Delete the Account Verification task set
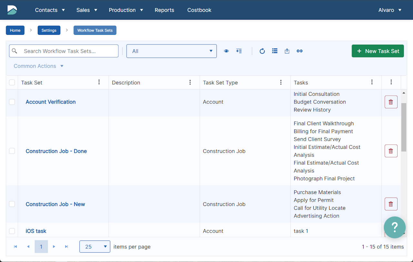Viewport: 413px width, 262px height. coord(391,102)
